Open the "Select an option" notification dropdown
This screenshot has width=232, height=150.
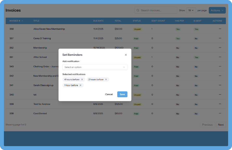95,67
